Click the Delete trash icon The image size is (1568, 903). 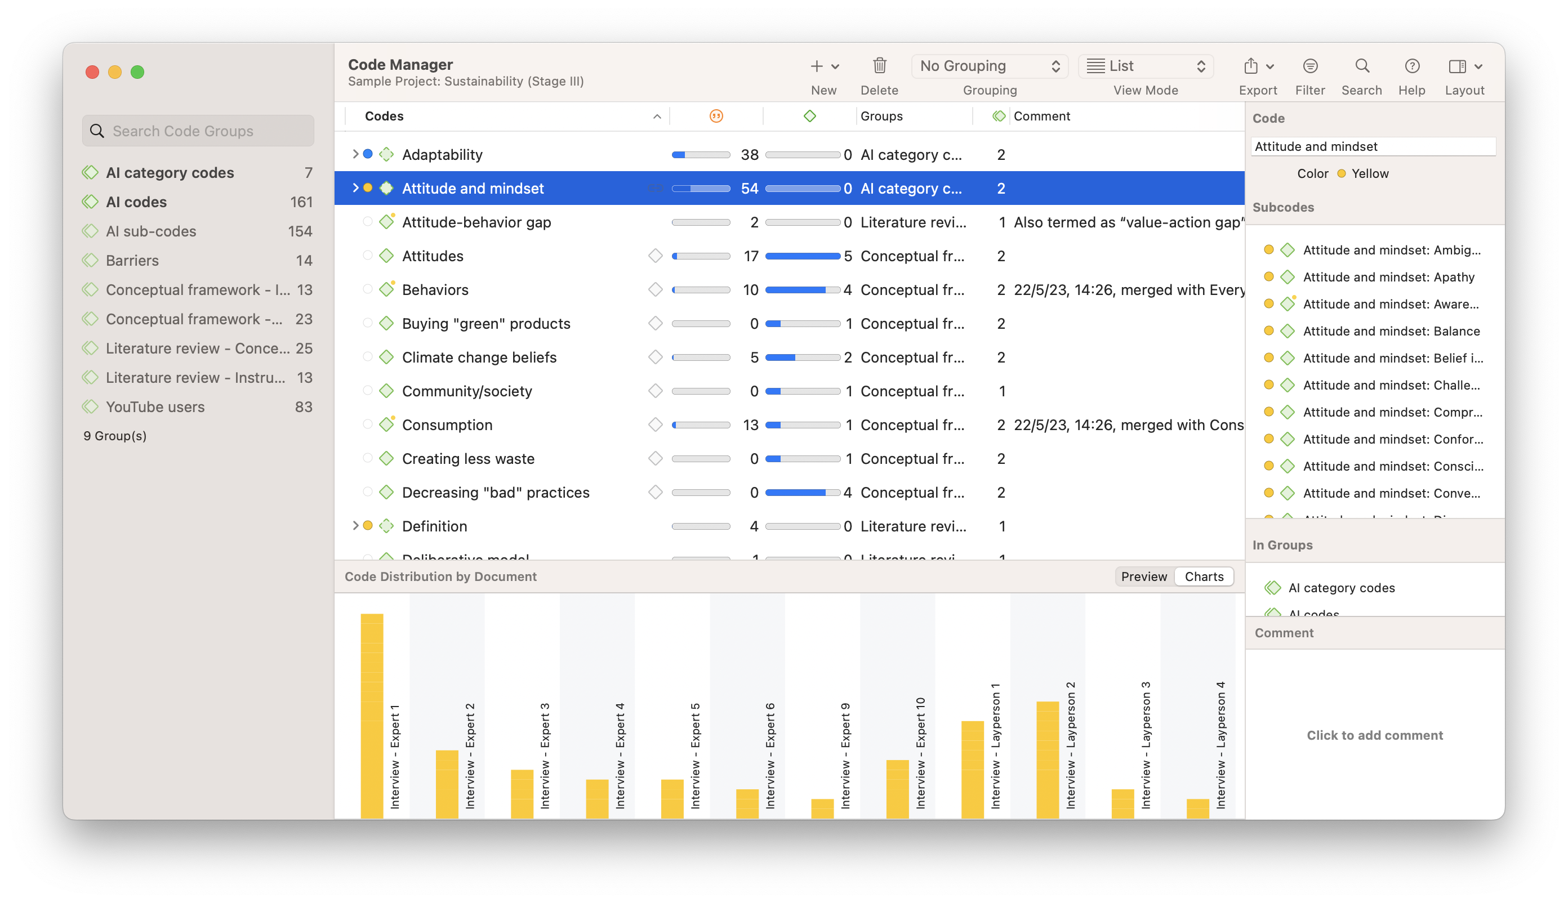click(x=879, y=66)
